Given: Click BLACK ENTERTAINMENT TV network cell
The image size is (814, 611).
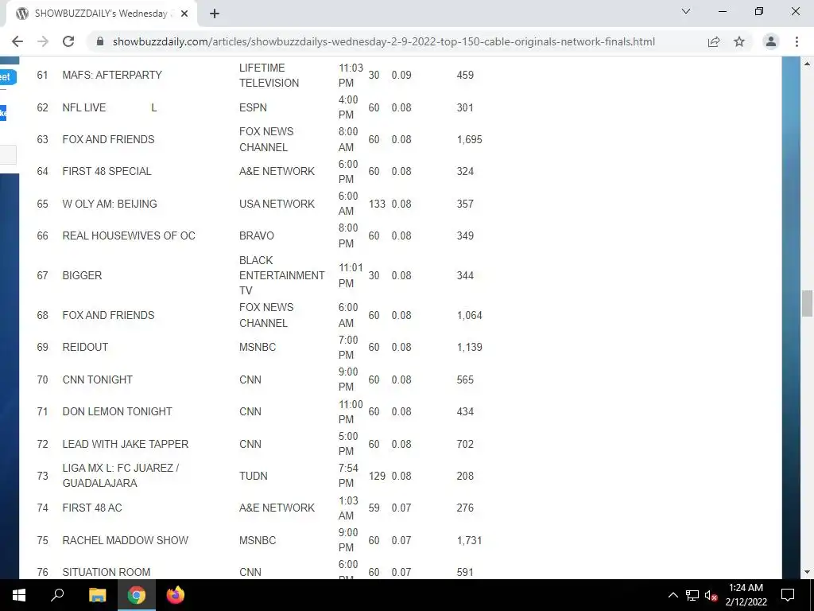Looking at the screenshot, I should tap(282, 275).
